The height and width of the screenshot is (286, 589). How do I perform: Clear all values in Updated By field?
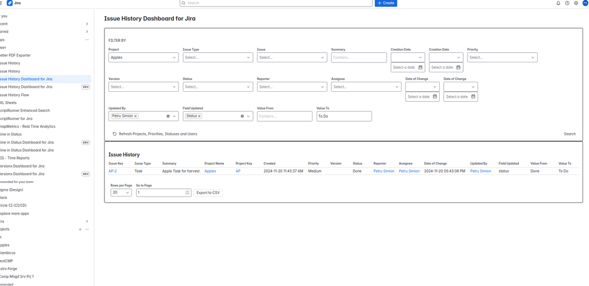click(168, 116)
